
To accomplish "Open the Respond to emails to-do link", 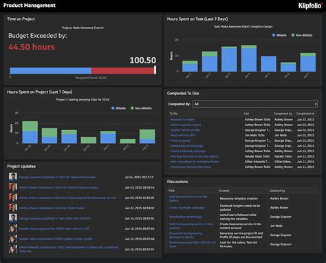I will (182, 119).
